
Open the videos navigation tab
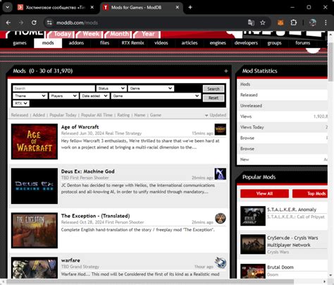(x=161, y=43)
